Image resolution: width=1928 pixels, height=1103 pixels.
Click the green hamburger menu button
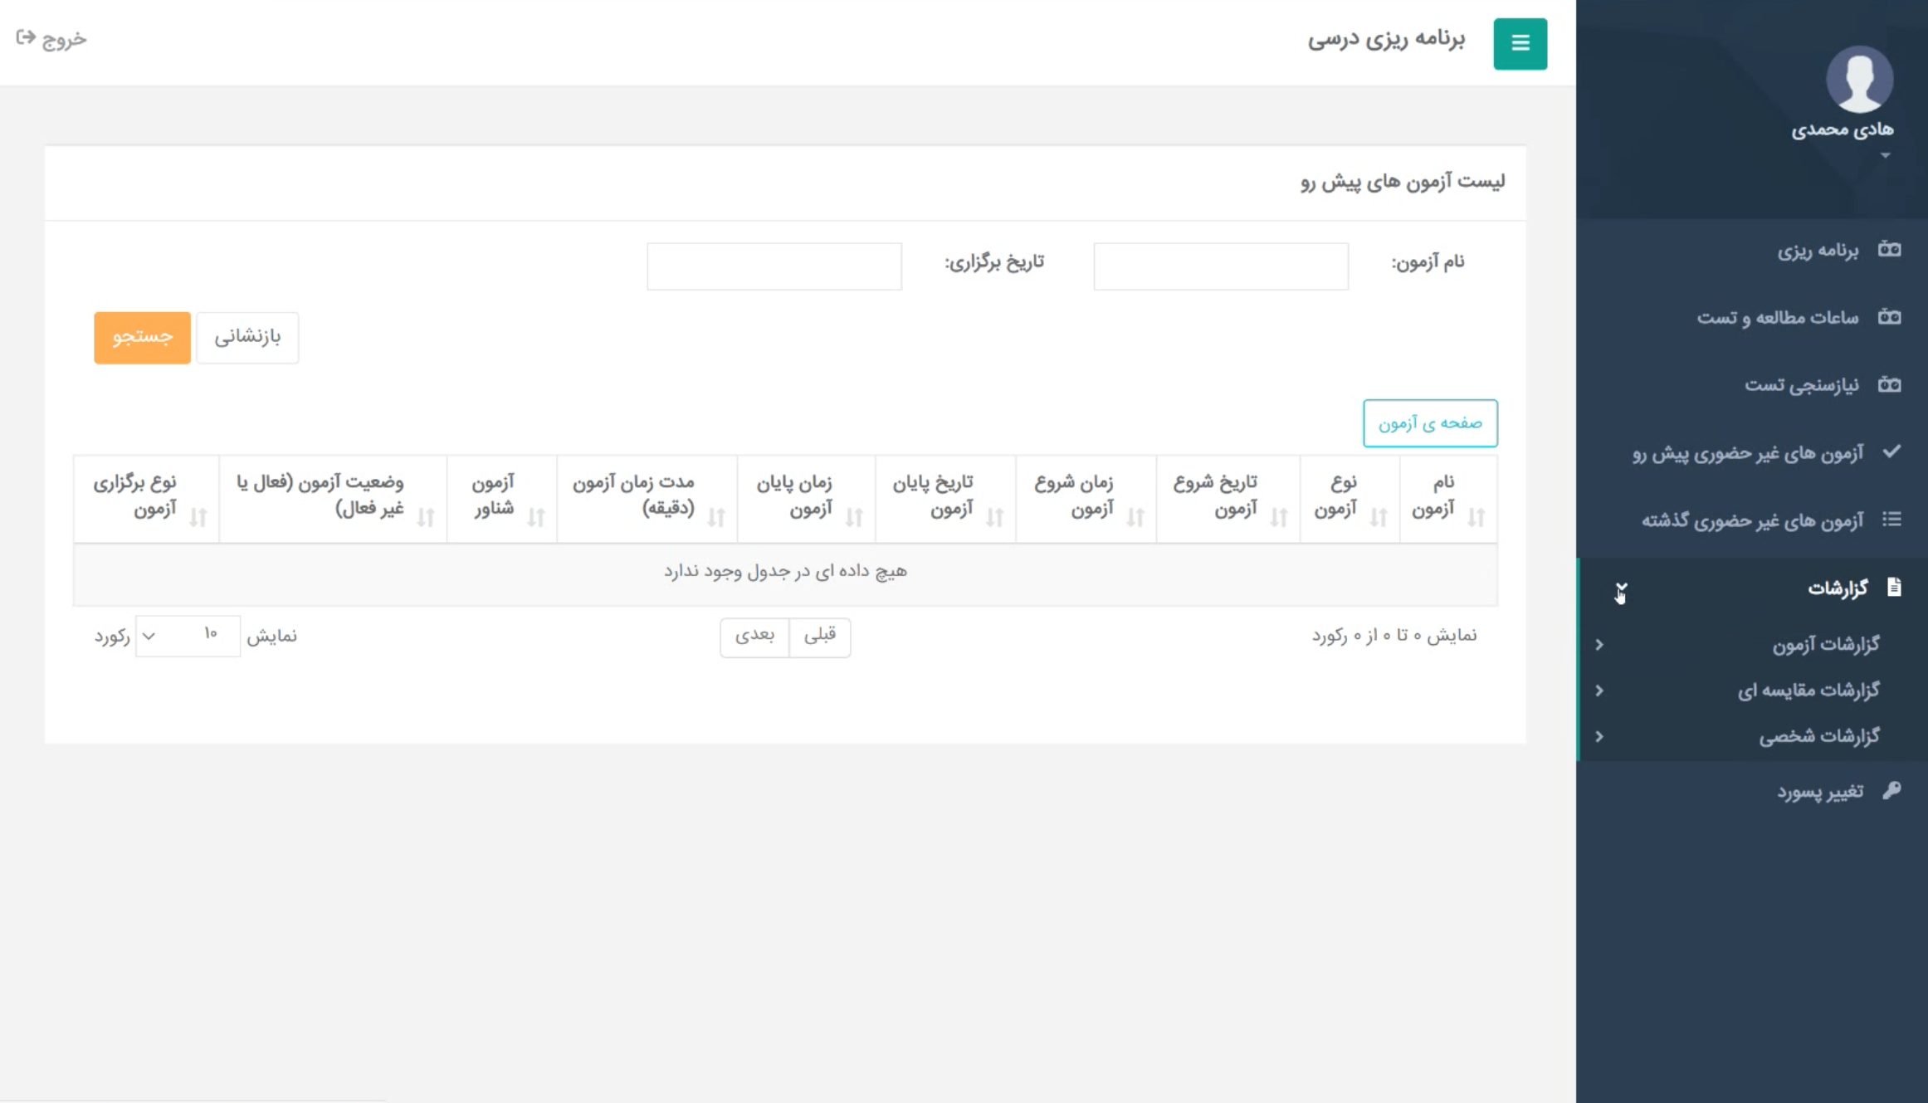(1520, 43)
